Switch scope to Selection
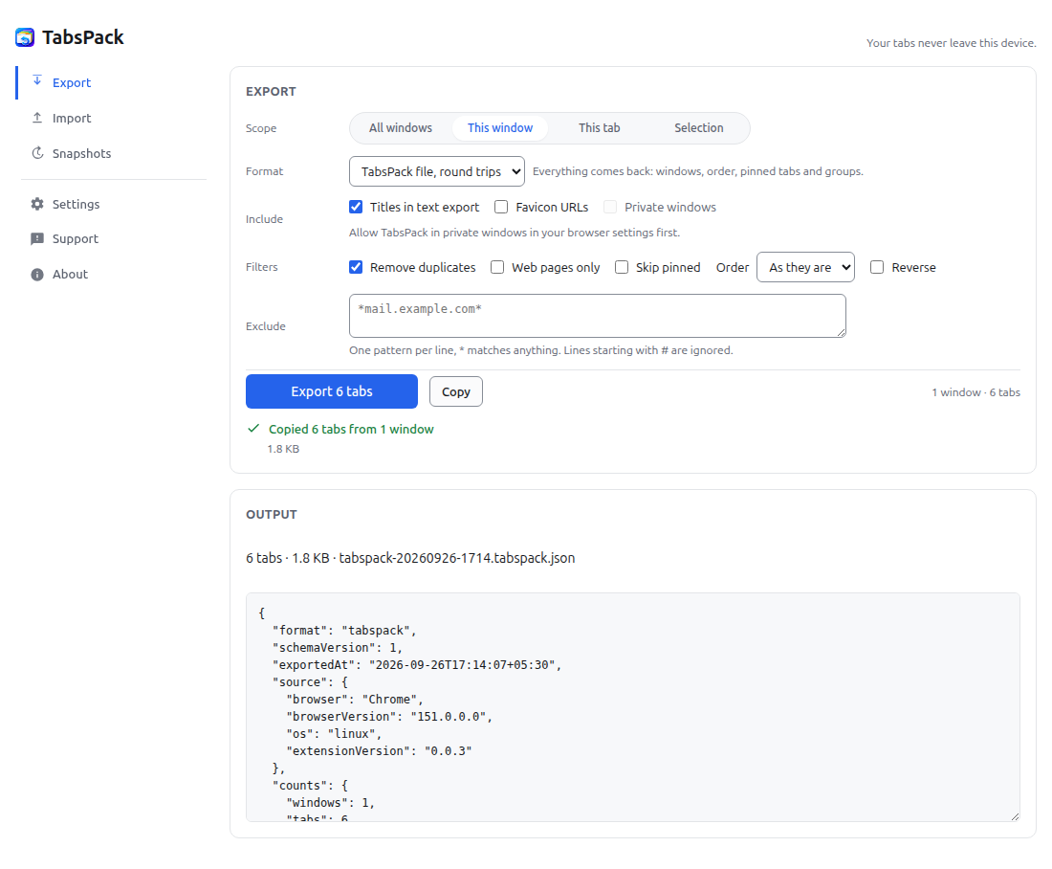Image resolution: width=1052 pixels, height=869 pixels. point(698,127)
